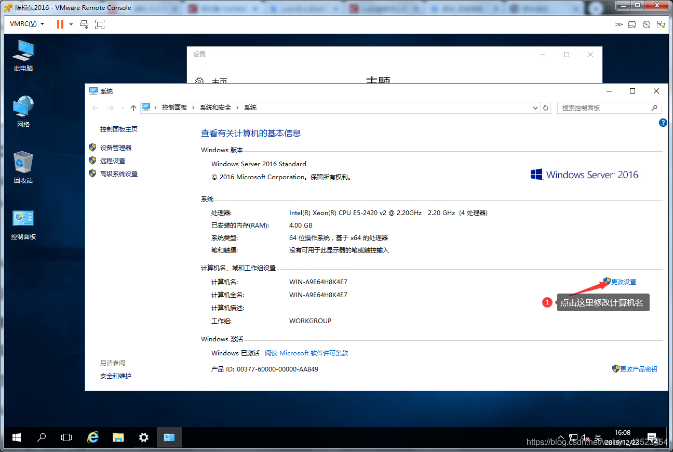Go up one level in control panel

(x=133, y=108)
